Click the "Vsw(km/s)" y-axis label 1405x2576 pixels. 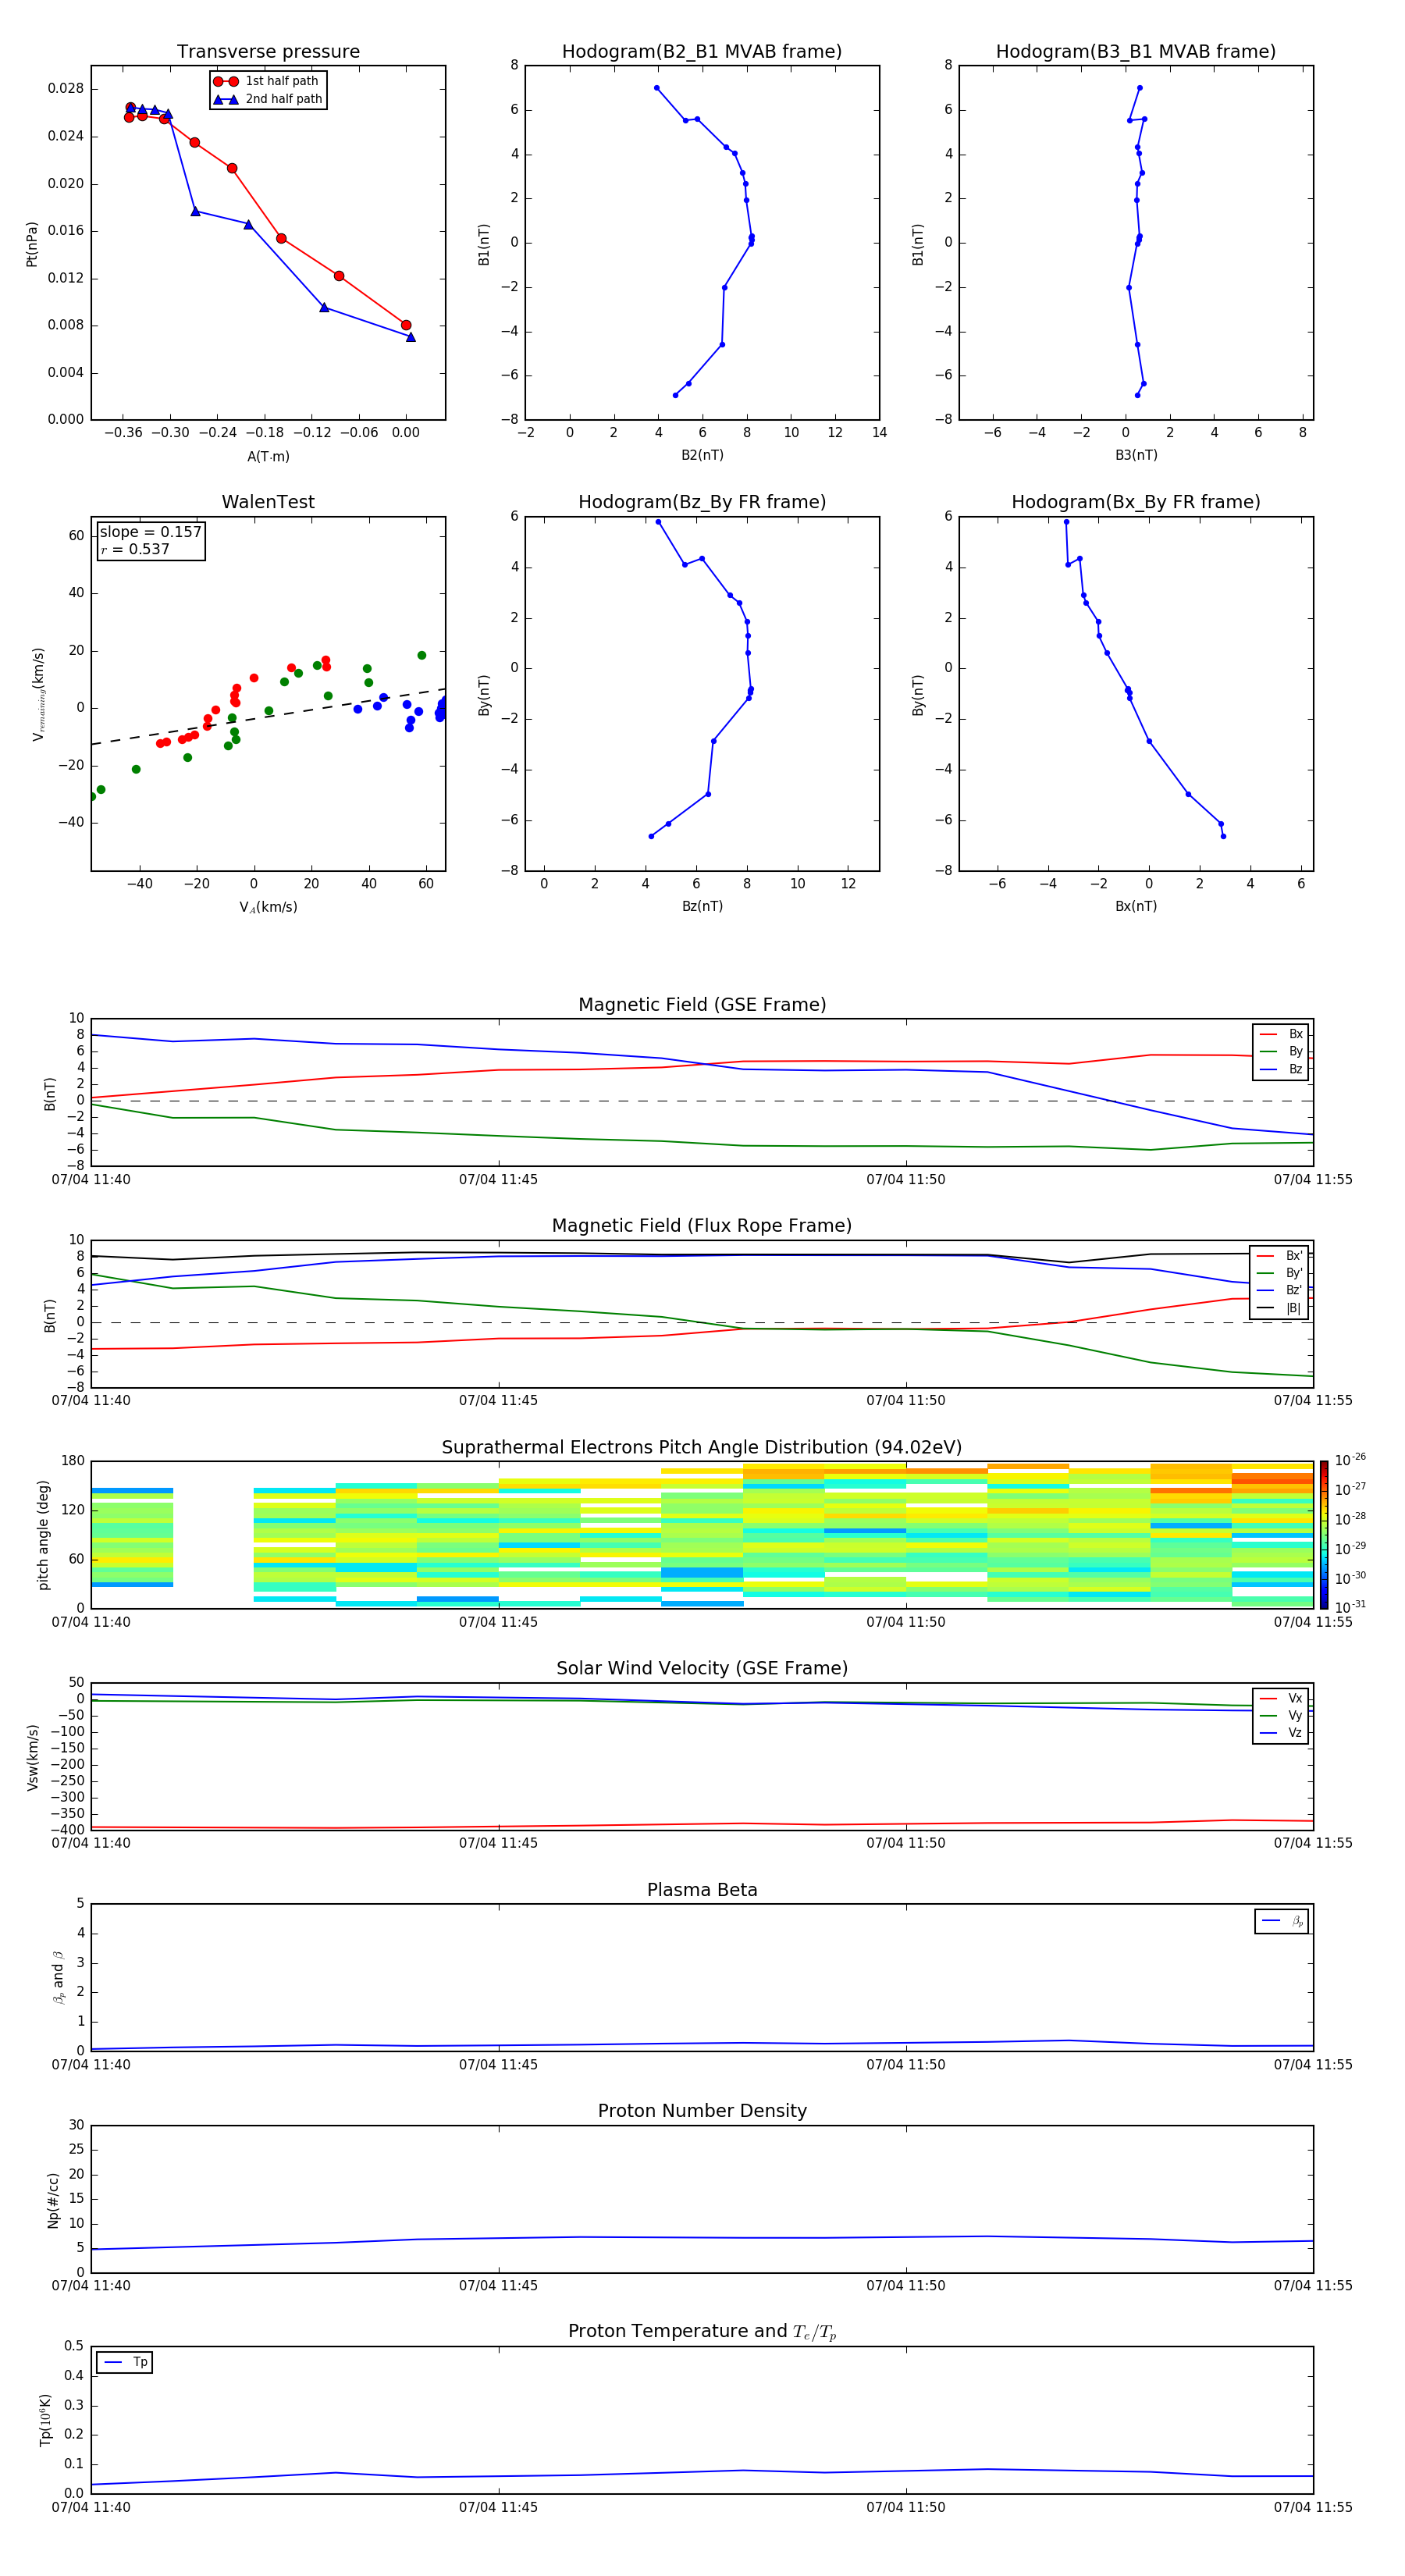point(32,1757)
